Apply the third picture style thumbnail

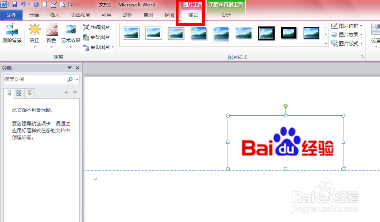[176, 33]
